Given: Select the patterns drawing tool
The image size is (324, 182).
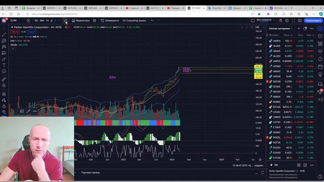Looking at the screenshot, I should coord(4,47).
